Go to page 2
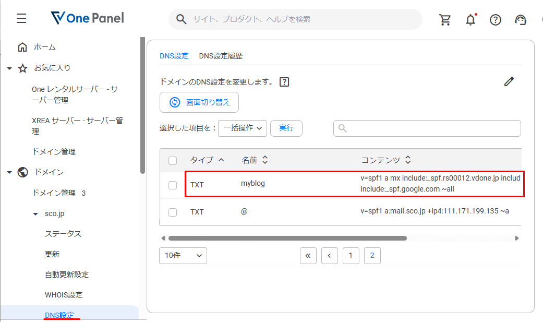The height and width of the screenshot is (322, 543). [x=372, y=256]
